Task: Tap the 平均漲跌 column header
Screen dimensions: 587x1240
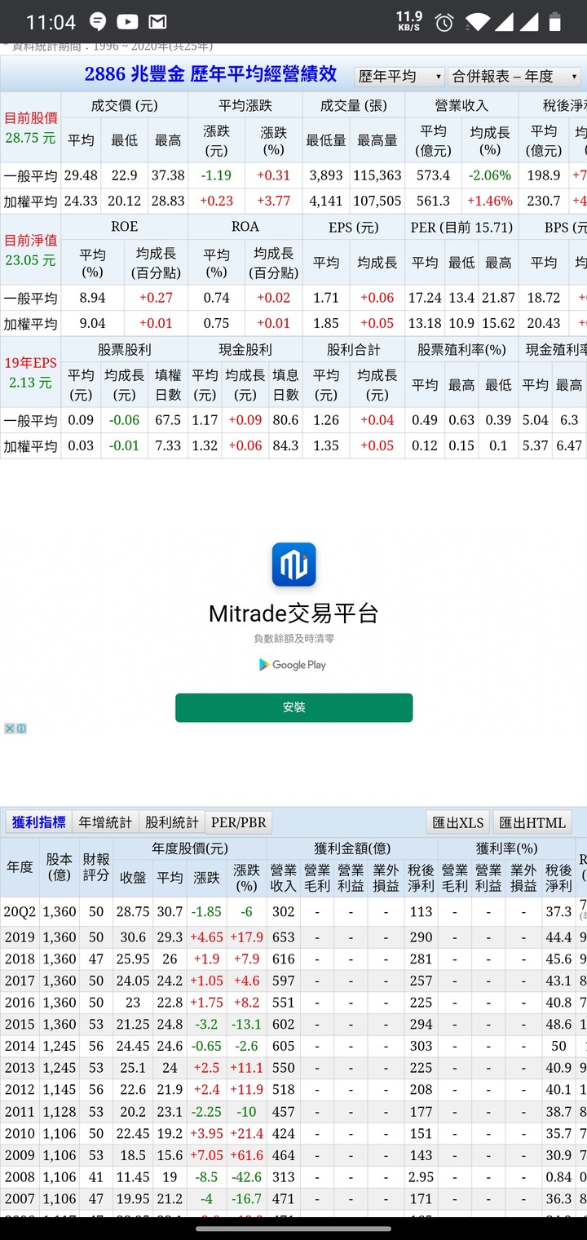Action: (x=245, y=105)
